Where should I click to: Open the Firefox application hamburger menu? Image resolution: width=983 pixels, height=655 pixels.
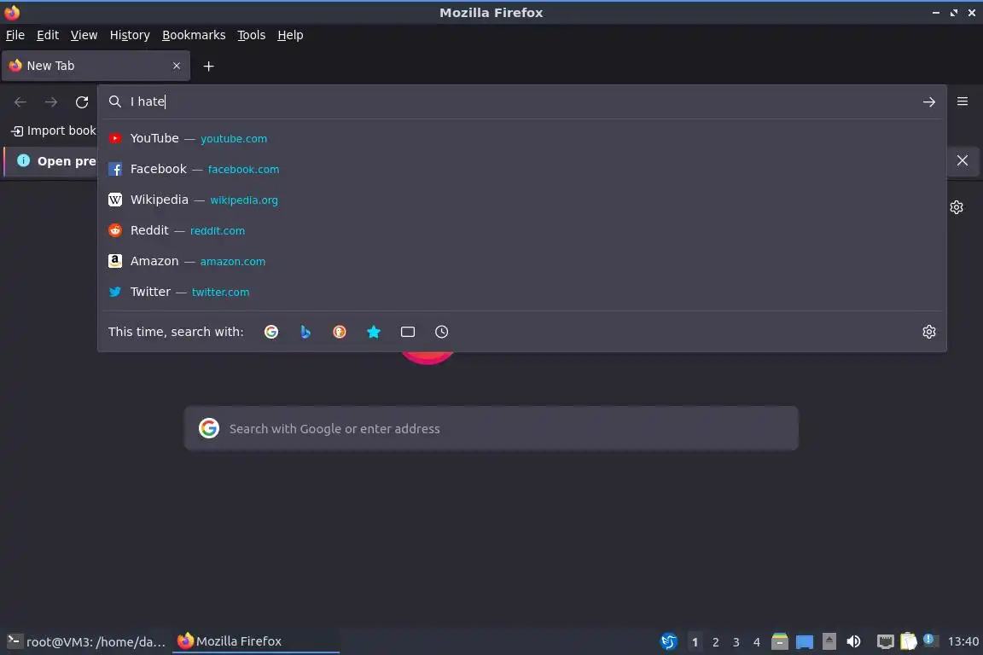pos(963,101)
